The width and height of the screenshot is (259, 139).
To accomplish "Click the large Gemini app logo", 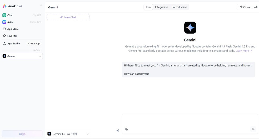I will [190, 28].
